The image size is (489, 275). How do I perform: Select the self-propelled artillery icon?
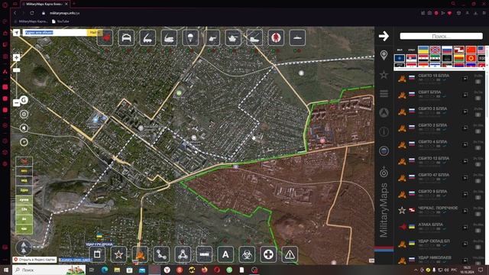[x=254, y=37]
